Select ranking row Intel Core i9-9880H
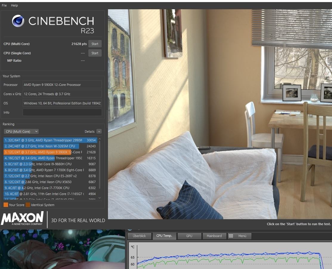332x269 pixels. pyautogui.click(x=50, y=164)
